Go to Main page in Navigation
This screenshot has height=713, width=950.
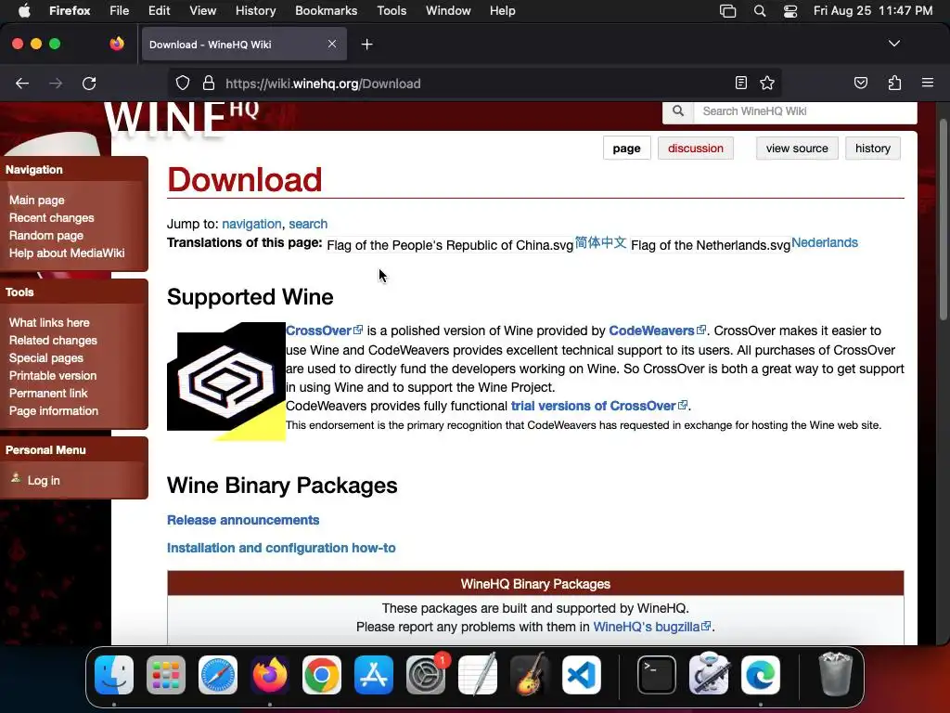point(37,201)
